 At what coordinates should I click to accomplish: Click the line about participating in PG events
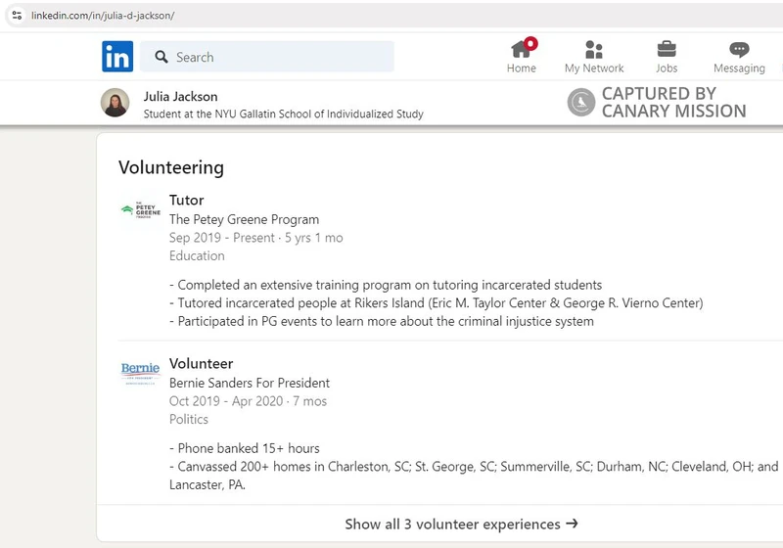[x=382, y=321]
